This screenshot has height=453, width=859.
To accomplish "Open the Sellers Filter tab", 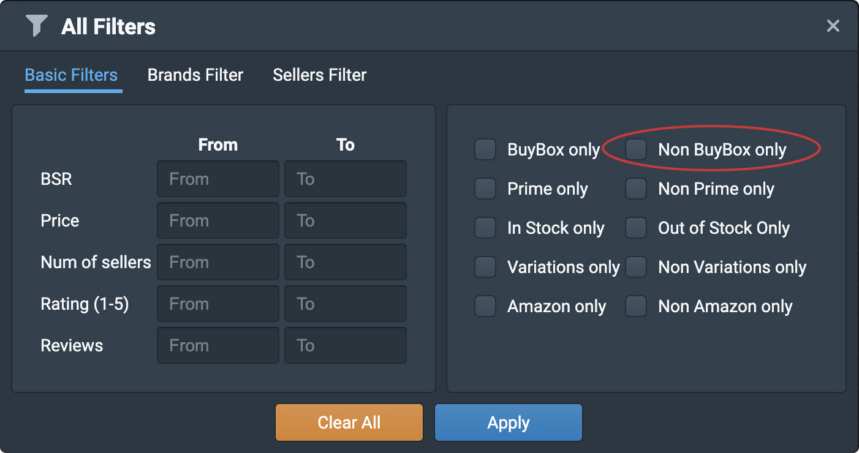I will (319, 75).
